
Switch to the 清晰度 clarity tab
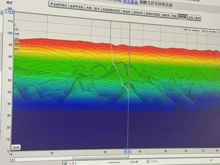coord(166,15)
